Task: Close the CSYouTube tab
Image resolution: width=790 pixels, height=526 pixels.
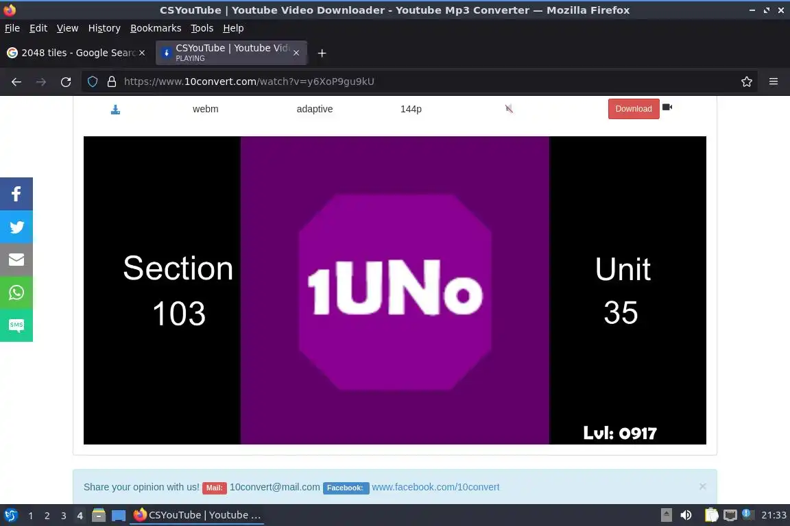Action: pos(296,52)
